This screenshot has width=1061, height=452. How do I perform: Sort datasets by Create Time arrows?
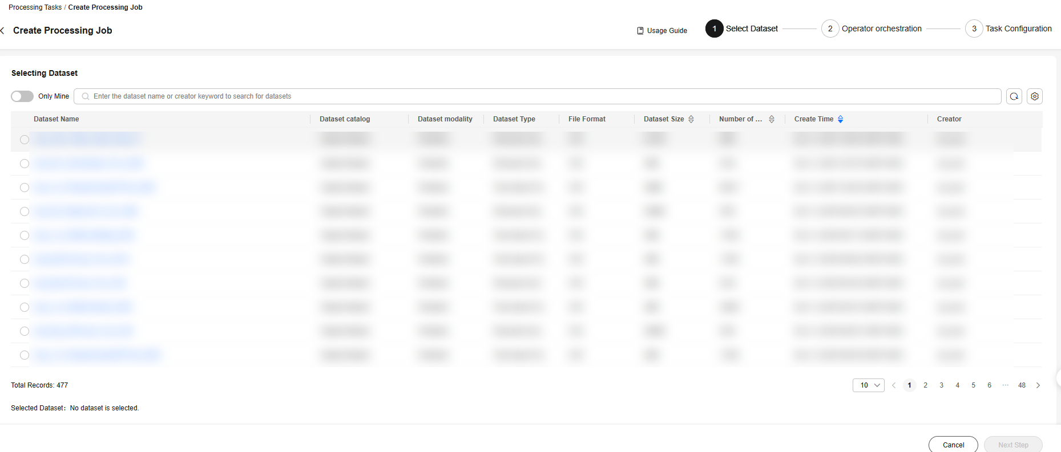[841, 119]
